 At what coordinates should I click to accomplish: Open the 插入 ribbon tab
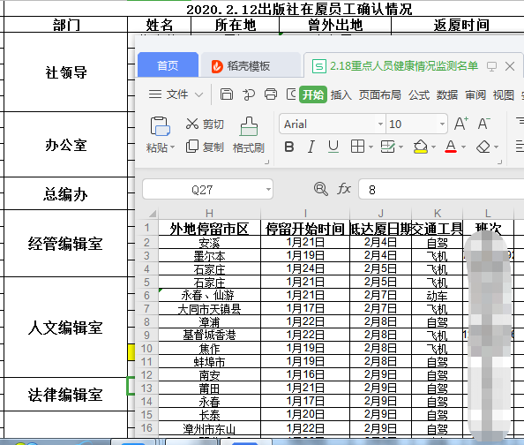(x=341, y=95)
